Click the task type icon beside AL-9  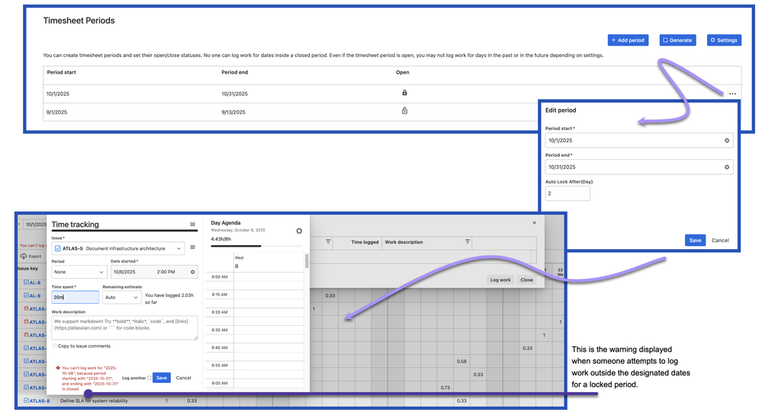coord(26,295)
